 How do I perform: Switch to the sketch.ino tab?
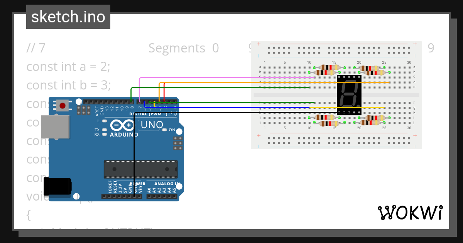coord(68,17)
